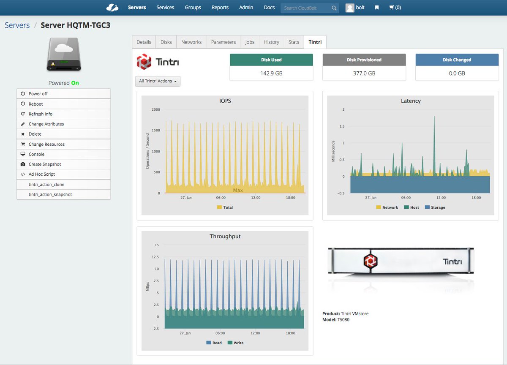
Task: Click Change Attributes button
Action: [63, 124]
